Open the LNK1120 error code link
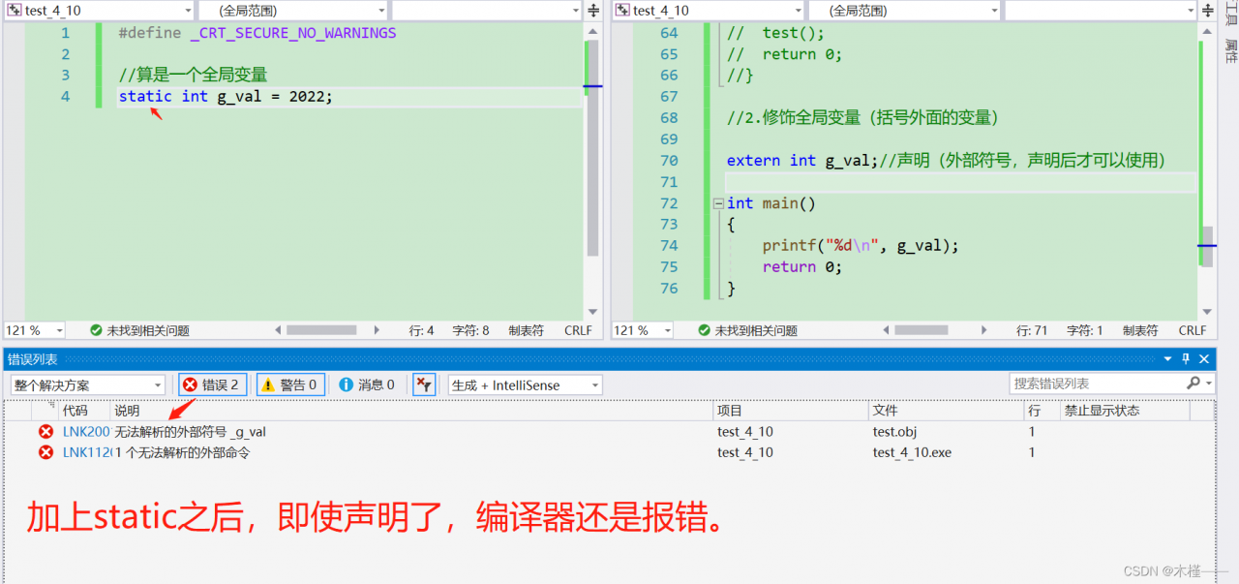The width and height of the screenshot is (1239, 584). click(86, 452)
